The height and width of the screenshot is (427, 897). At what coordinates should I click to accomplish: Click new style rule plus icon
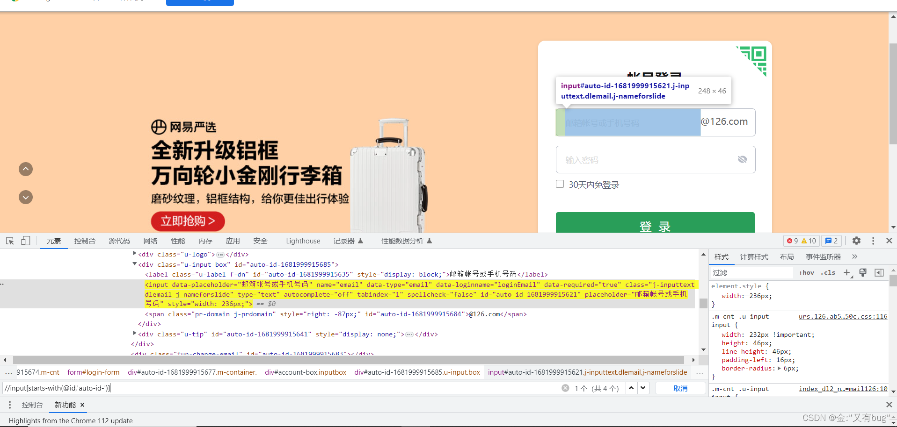coord(847,272)
